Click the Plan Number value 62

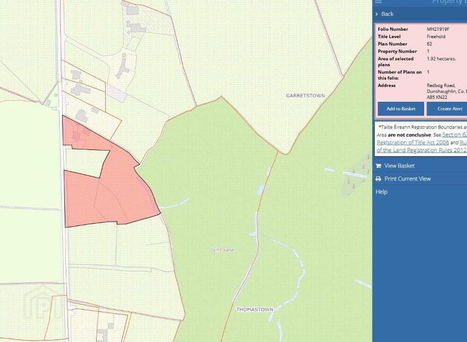[x=429, y=44]
